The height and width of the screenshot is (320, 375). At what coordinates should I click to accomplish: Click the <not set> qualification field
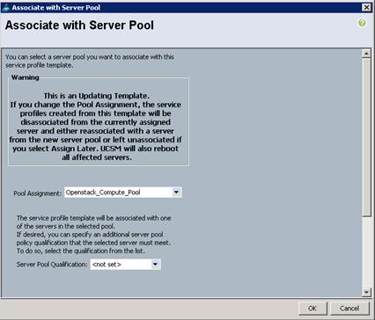coord(126,265)
